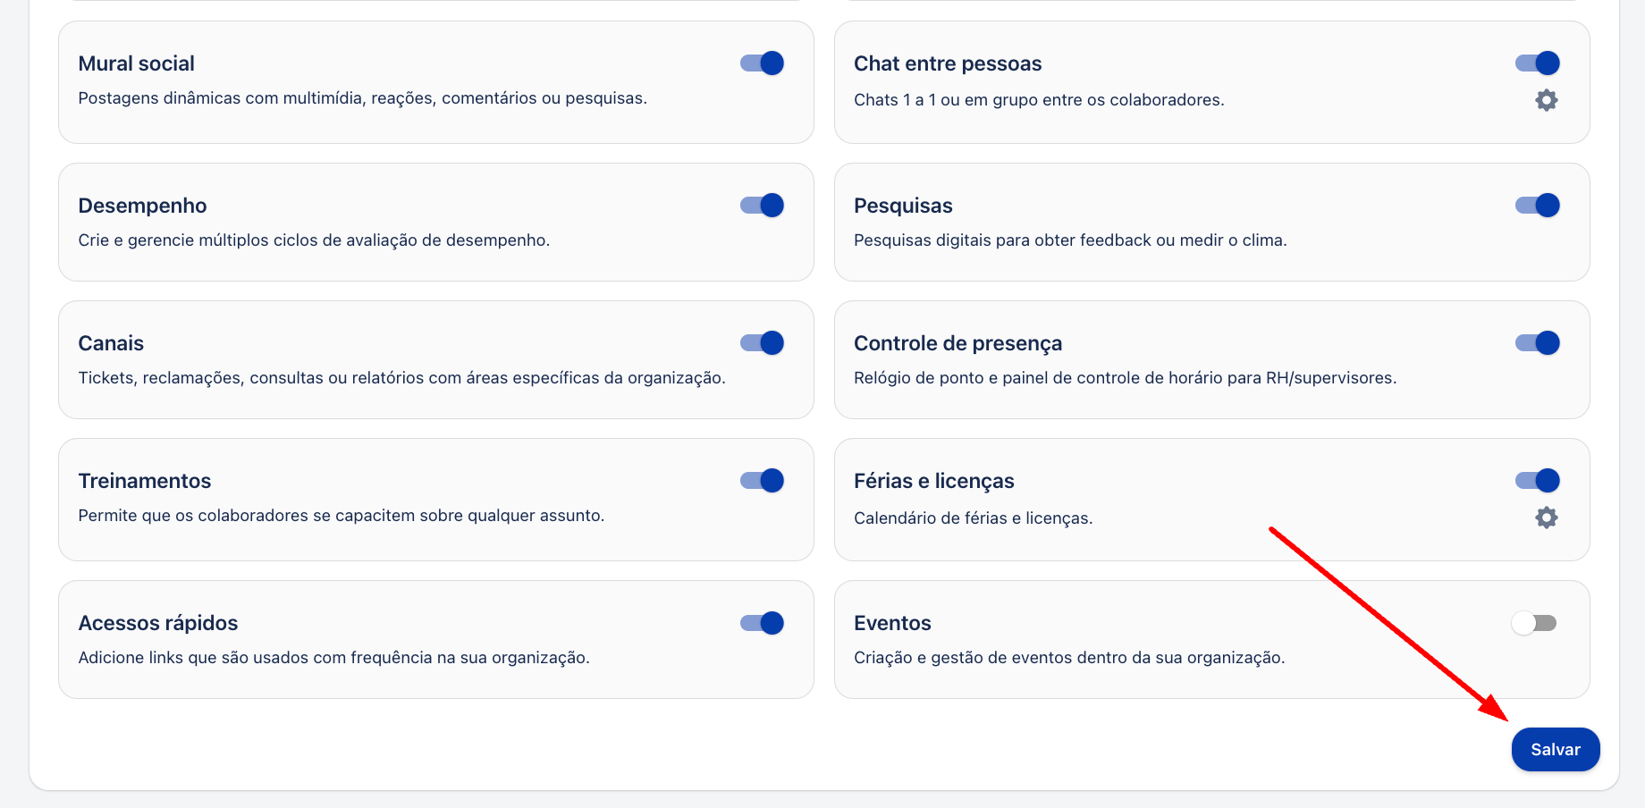Viewport: 1645px width, 808px height.
Task: Disable the Pesquisas toggle switch
Action: click(x=1537, y=206)
